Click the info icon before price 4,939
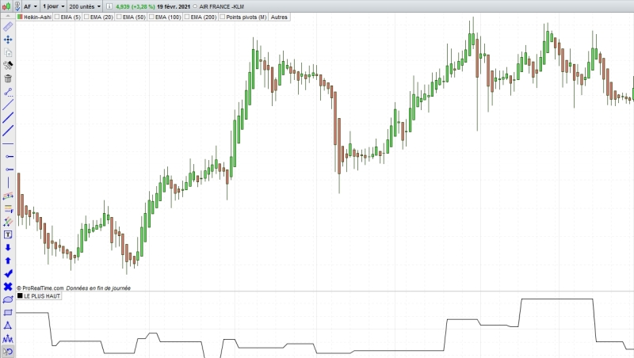 click(x=109, y=6)
